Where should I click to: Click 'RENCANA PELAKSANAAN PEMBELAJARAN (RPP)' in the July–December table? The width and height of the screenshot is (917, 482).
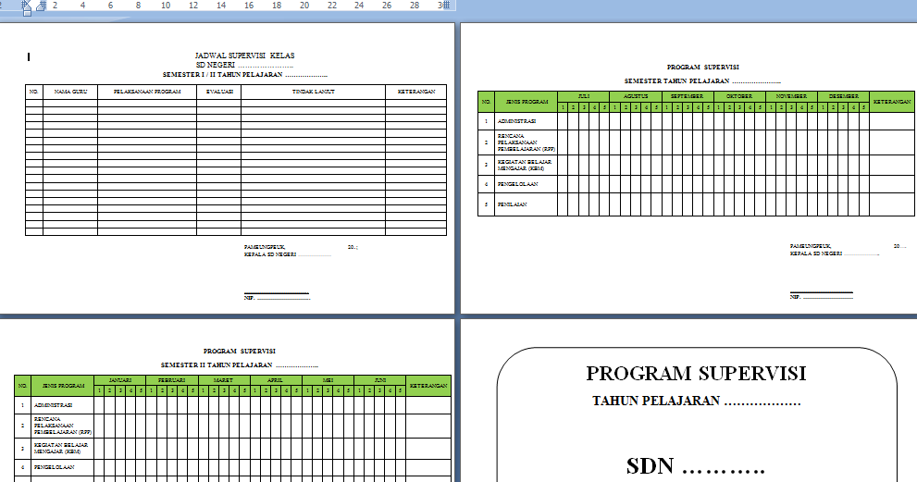click(x=527, y=142)
